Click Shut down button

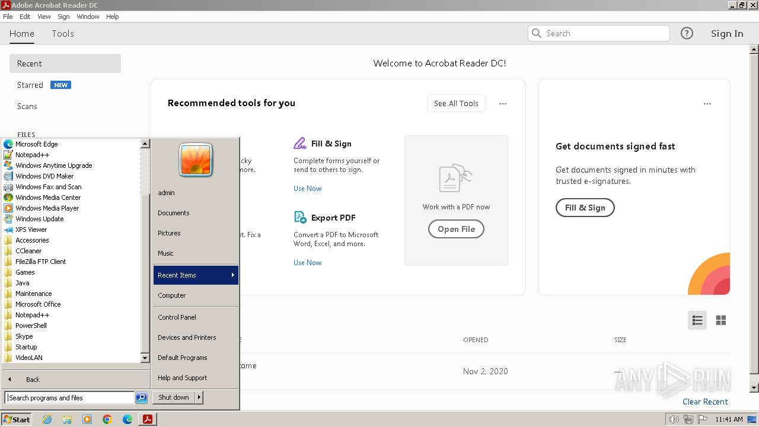[x=174, y=397]
